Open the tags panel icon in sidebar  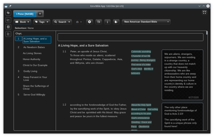[8, 13]
